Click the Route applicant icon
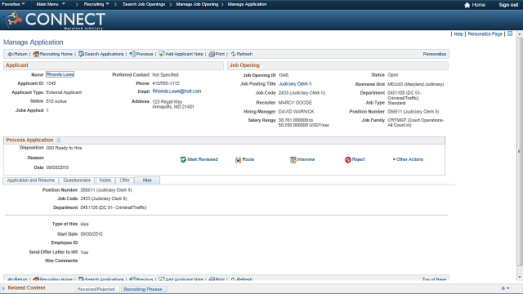The image size is (523, 294). [238, 160]
